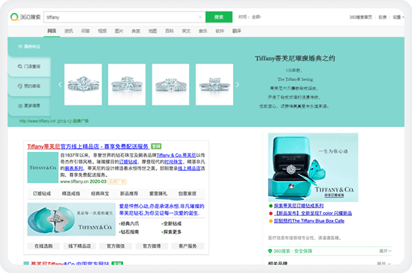Viewport: 412px width, 273px height.
Task: Click the http://www.tiffany.cn/ banner URL
Action: [37, 121]
